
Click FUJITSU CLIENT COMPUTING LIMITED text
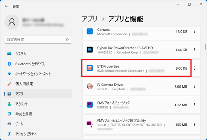pyautogui.click(x=136, y=125)
